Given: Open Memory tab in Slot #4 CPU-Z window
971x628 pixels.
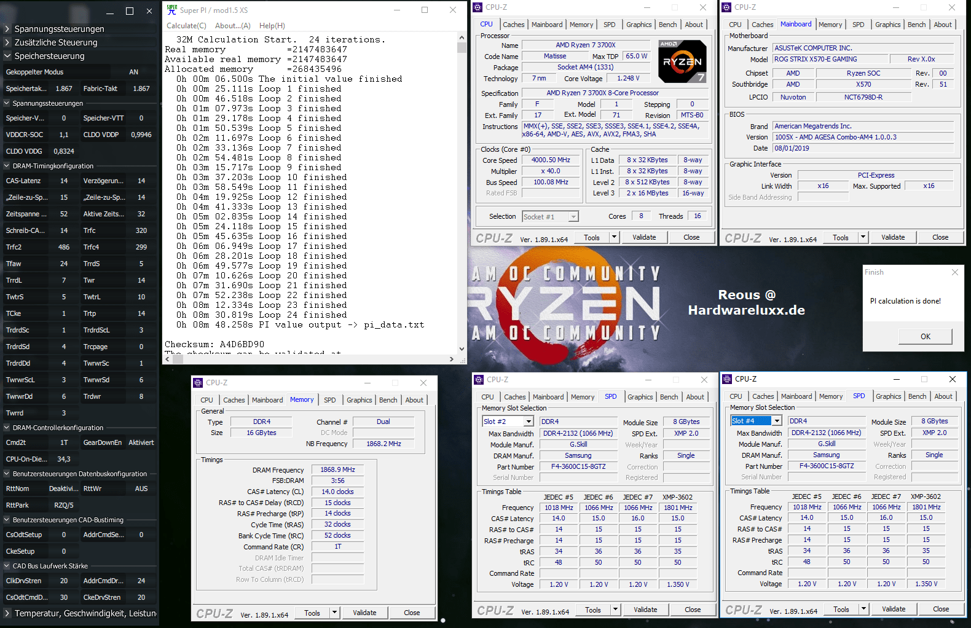Looking at the screenshot, I should point(831,396).
